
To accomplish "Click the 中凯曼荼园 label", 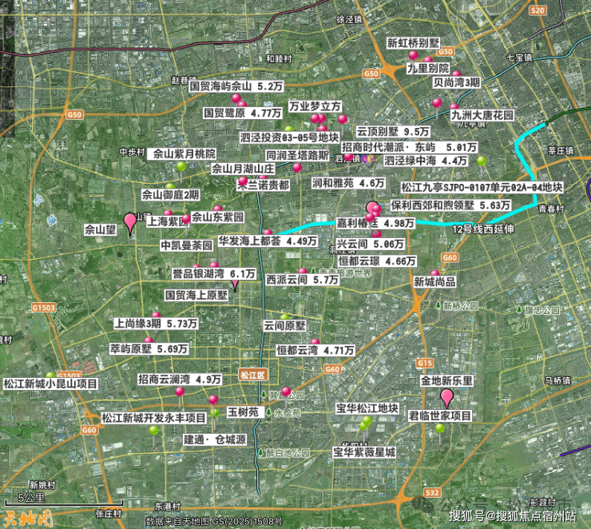I will click(187, 245).
